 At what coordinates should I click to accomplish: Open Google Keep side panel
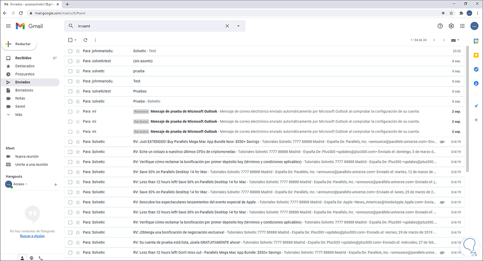(x=476, y=55)
